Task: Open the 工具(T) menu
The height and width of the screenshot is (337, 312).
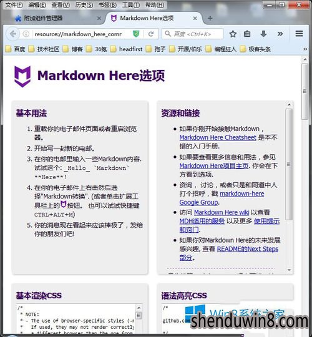Action: pos(131,5)
